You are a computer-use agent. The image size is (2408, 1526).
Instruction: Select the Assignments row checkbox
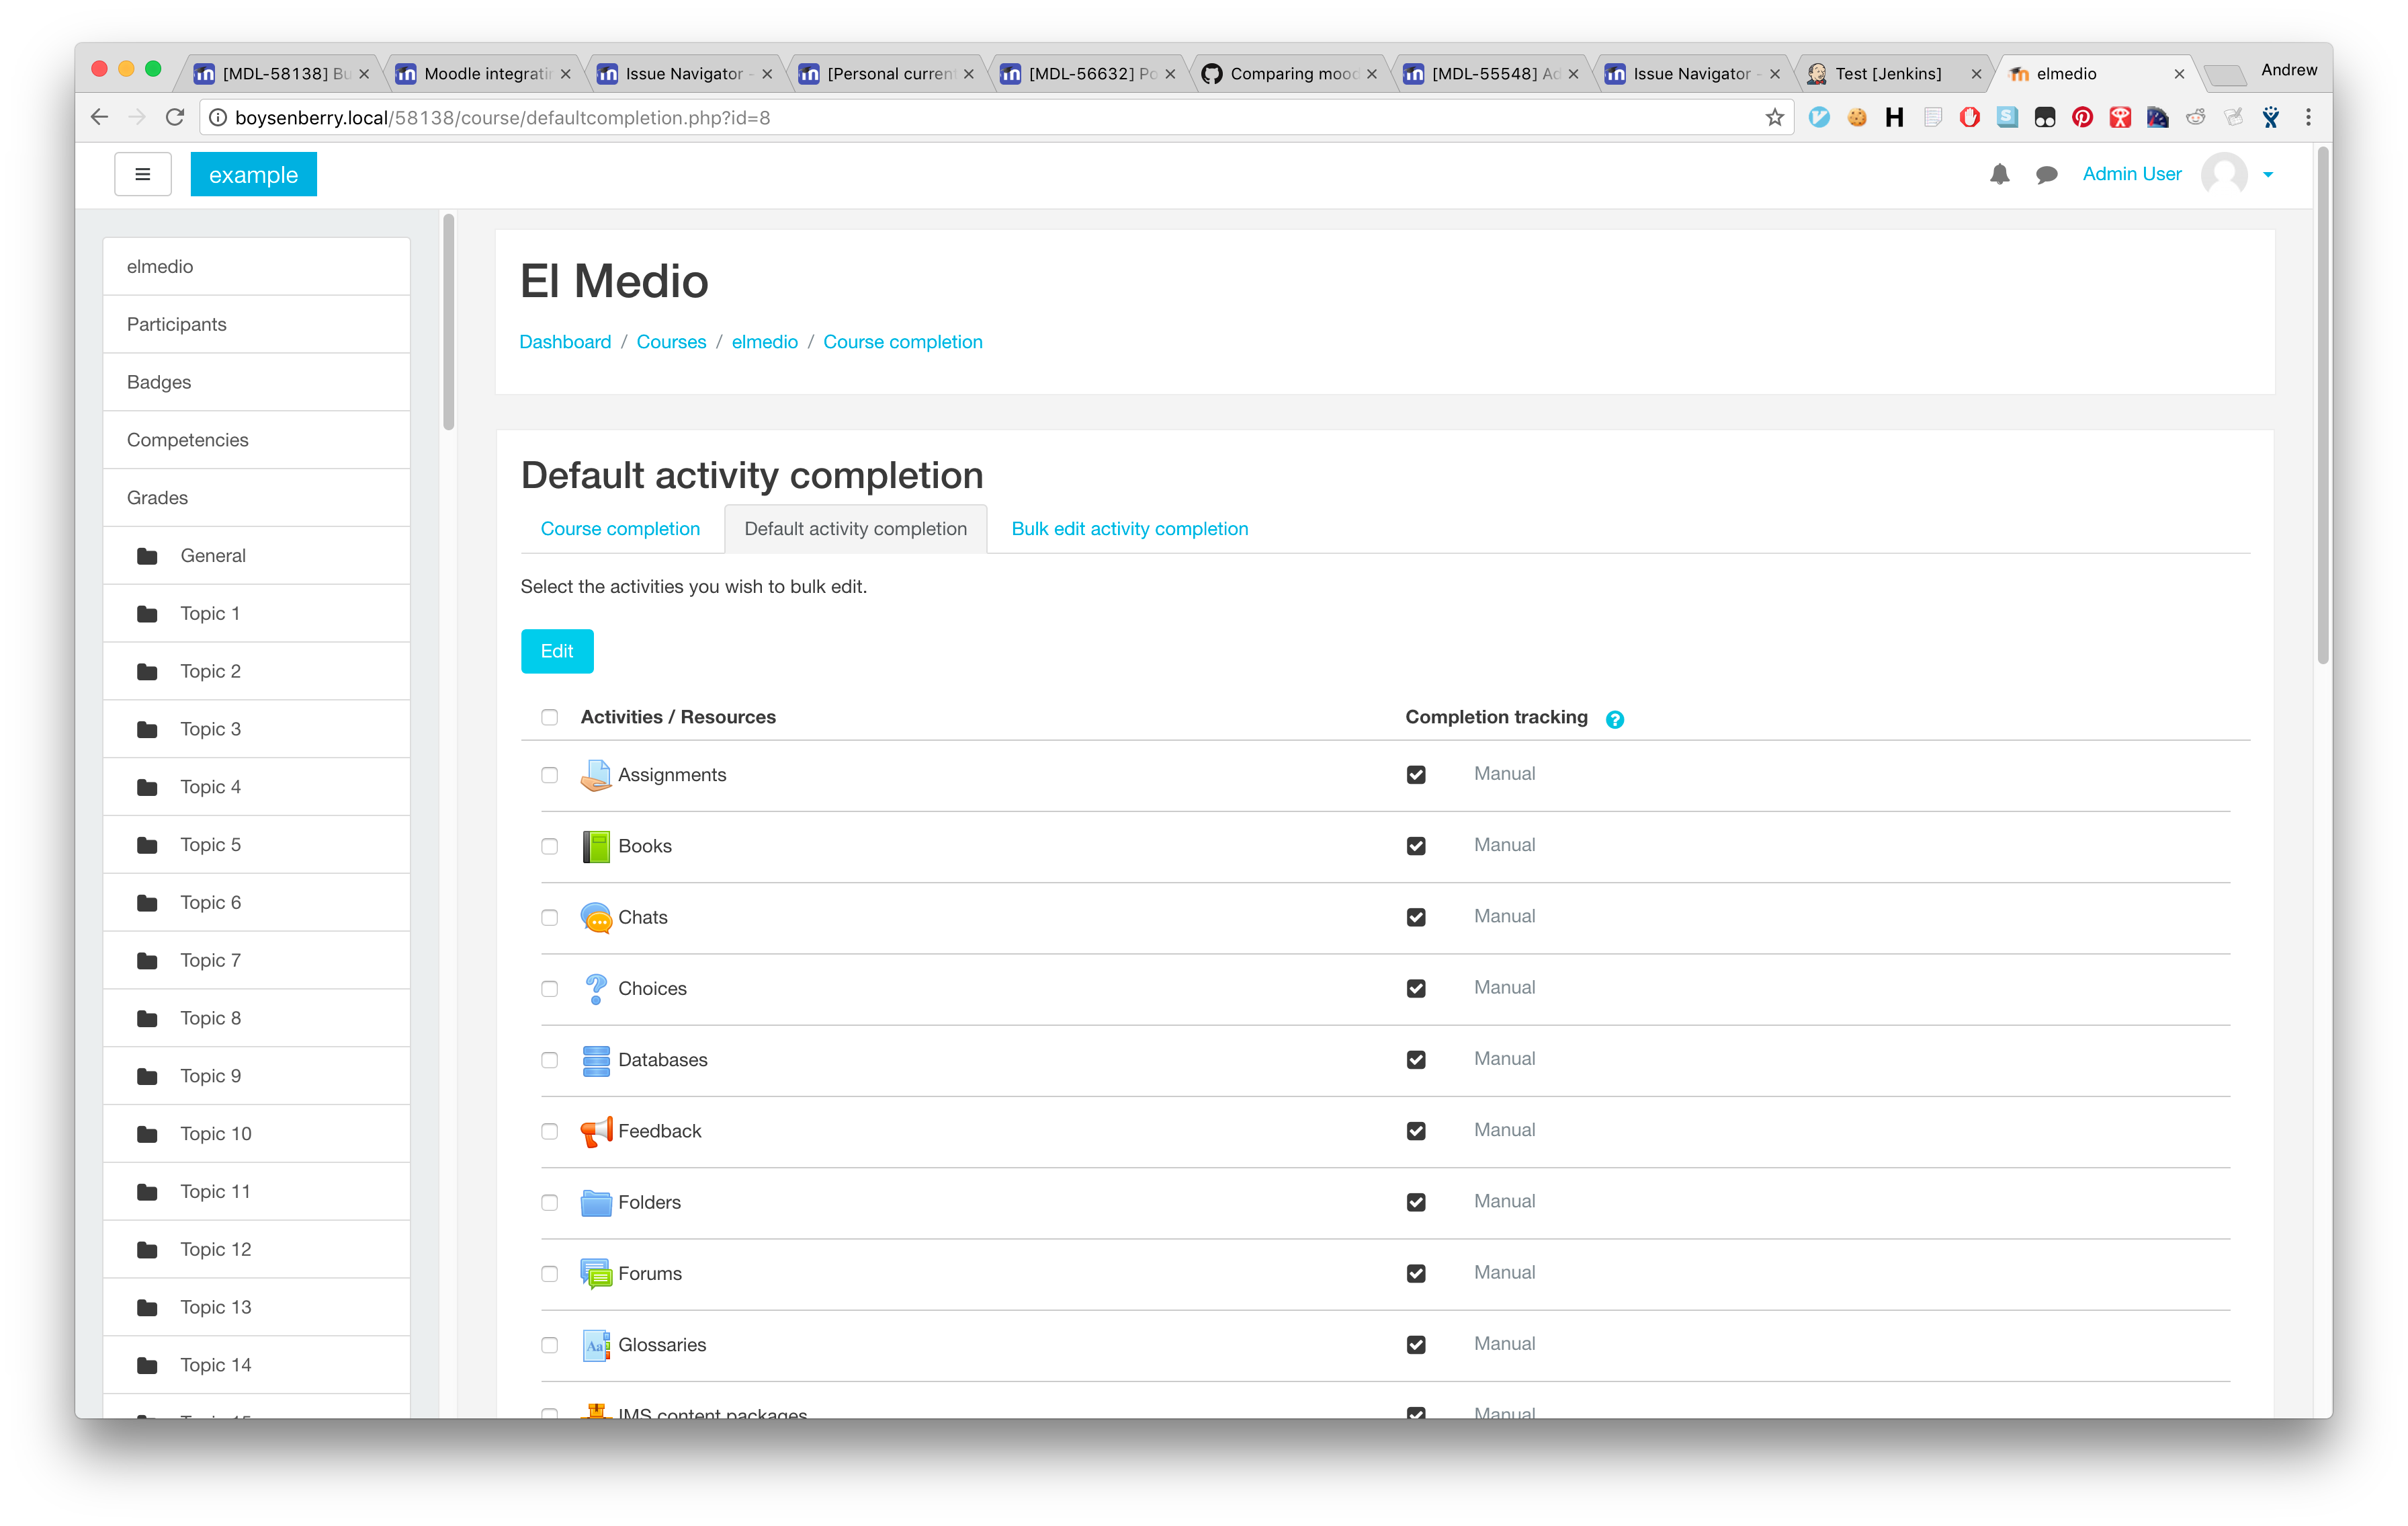click(x=549, y=774)
